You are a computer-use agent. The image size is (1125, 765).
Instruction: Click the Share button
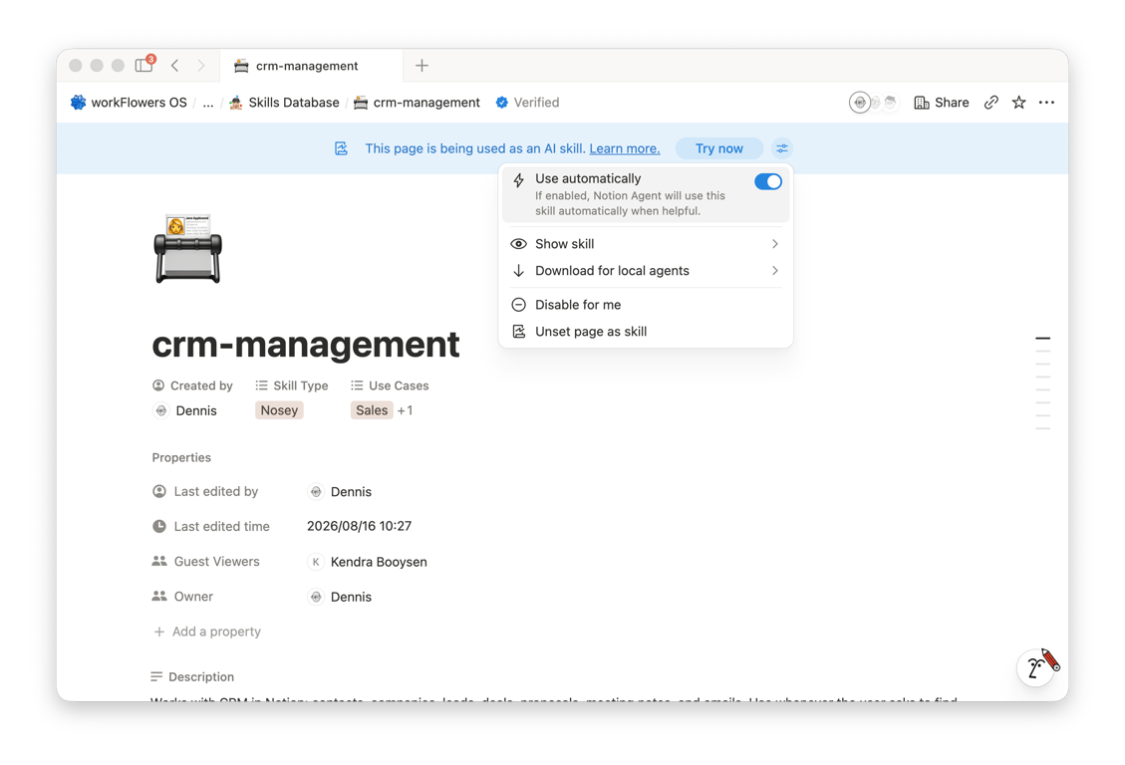942,103
